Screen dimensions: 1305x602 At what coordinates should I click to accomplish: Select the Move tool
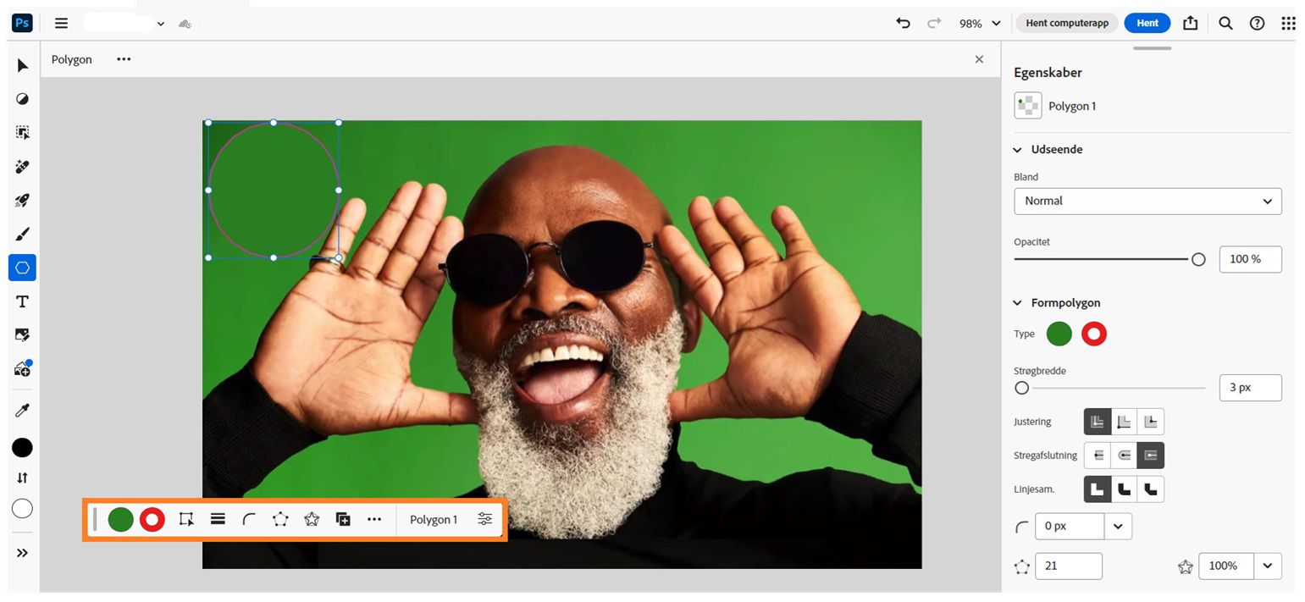(x=22, y=65)
